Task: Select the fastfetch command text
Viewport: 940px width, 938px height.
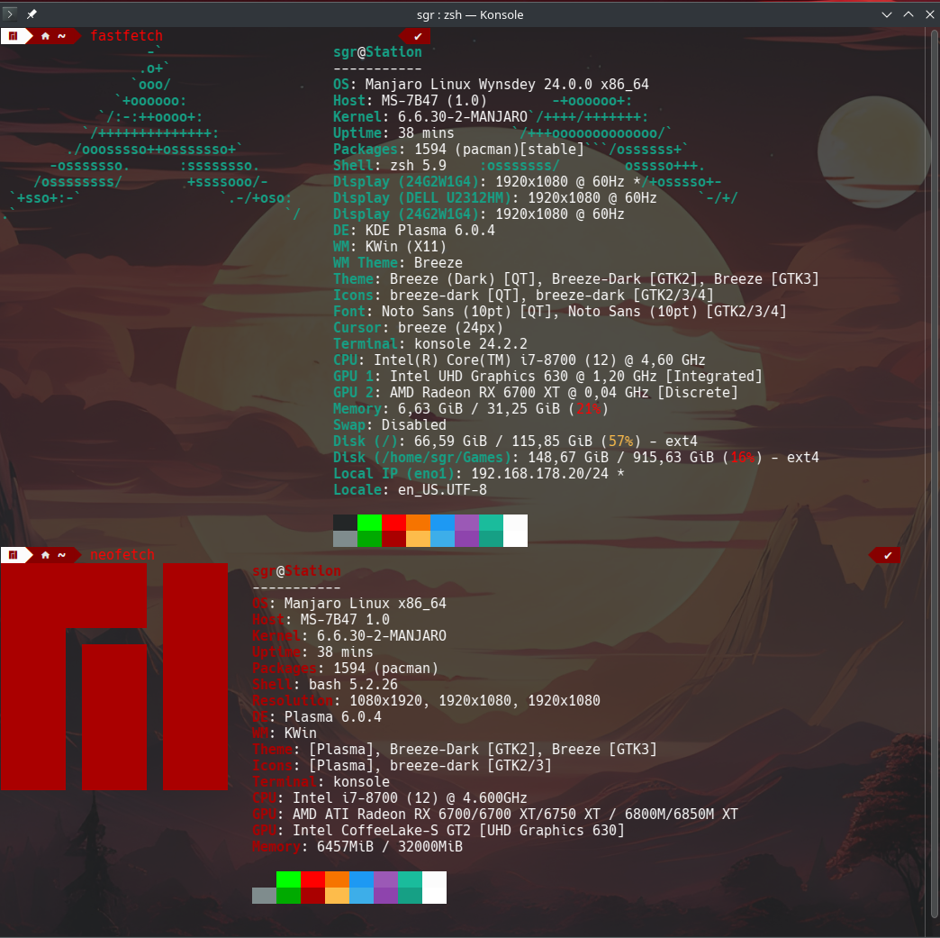Action: [126, 36]
